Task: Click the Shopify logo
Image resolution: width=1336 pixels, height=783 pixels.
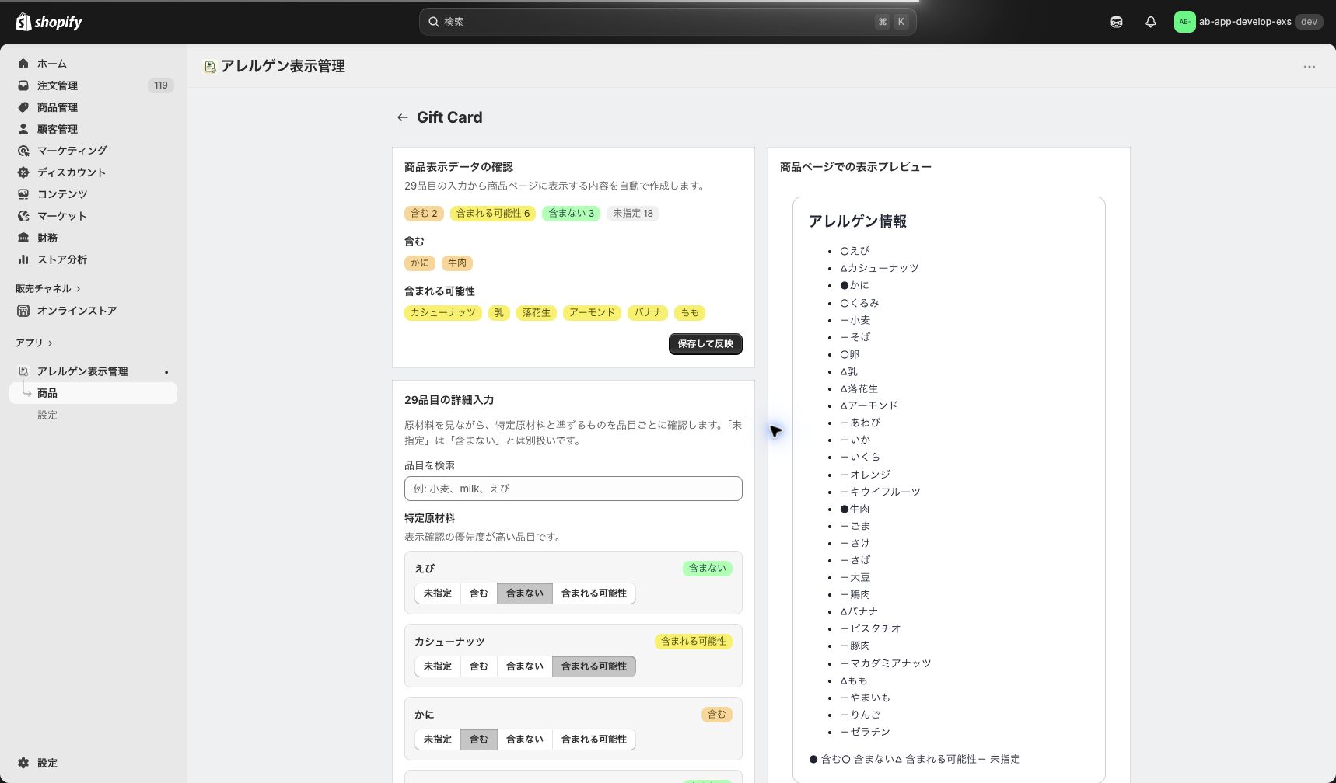Action: pyautogui.click(x=49, y=22)
